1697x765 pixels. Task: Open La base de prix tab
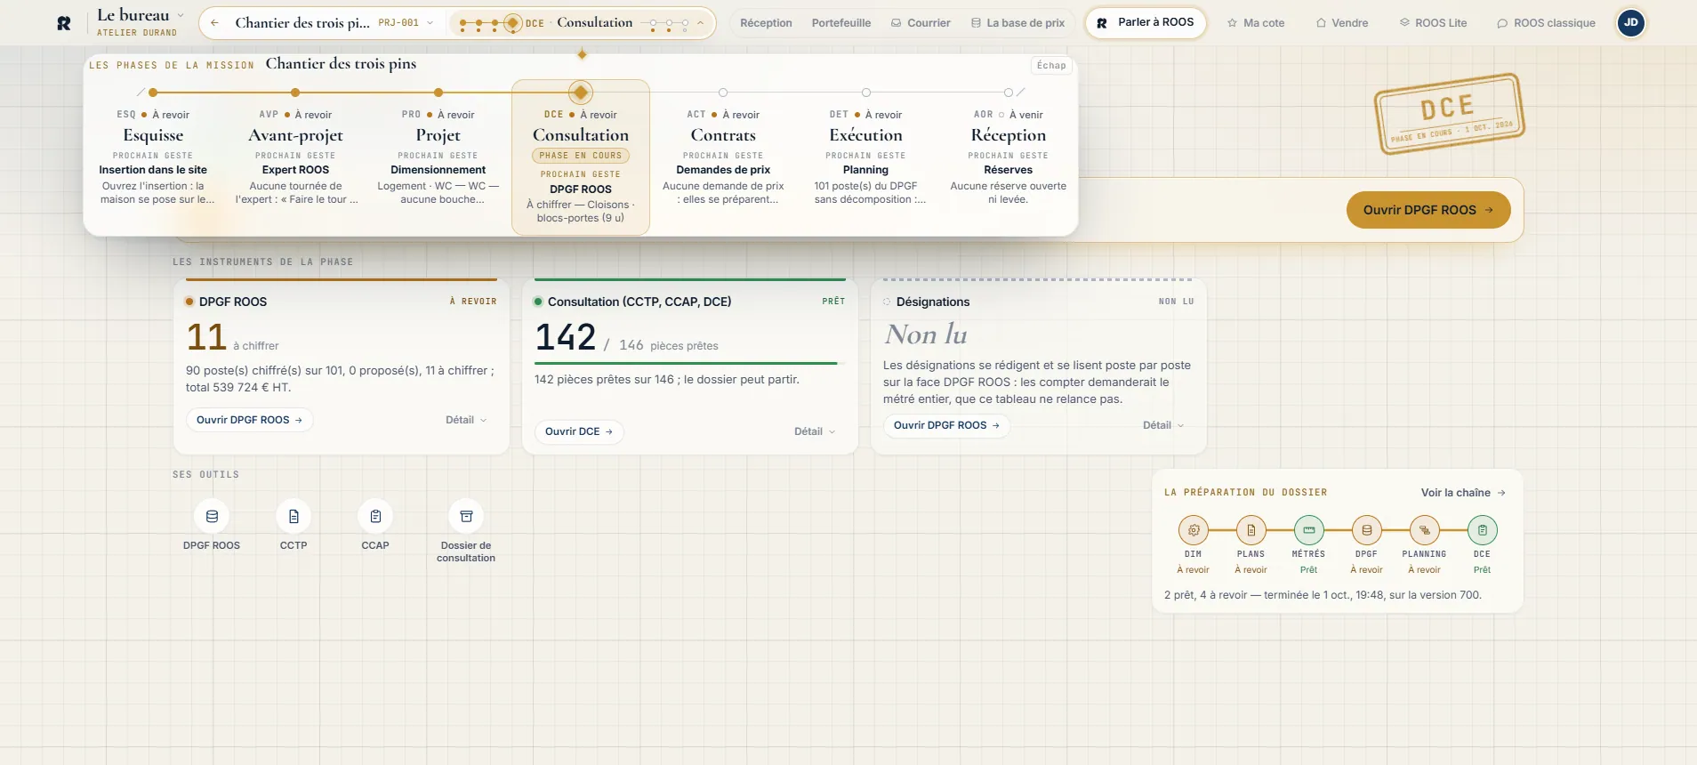[x=1017, y=23]
